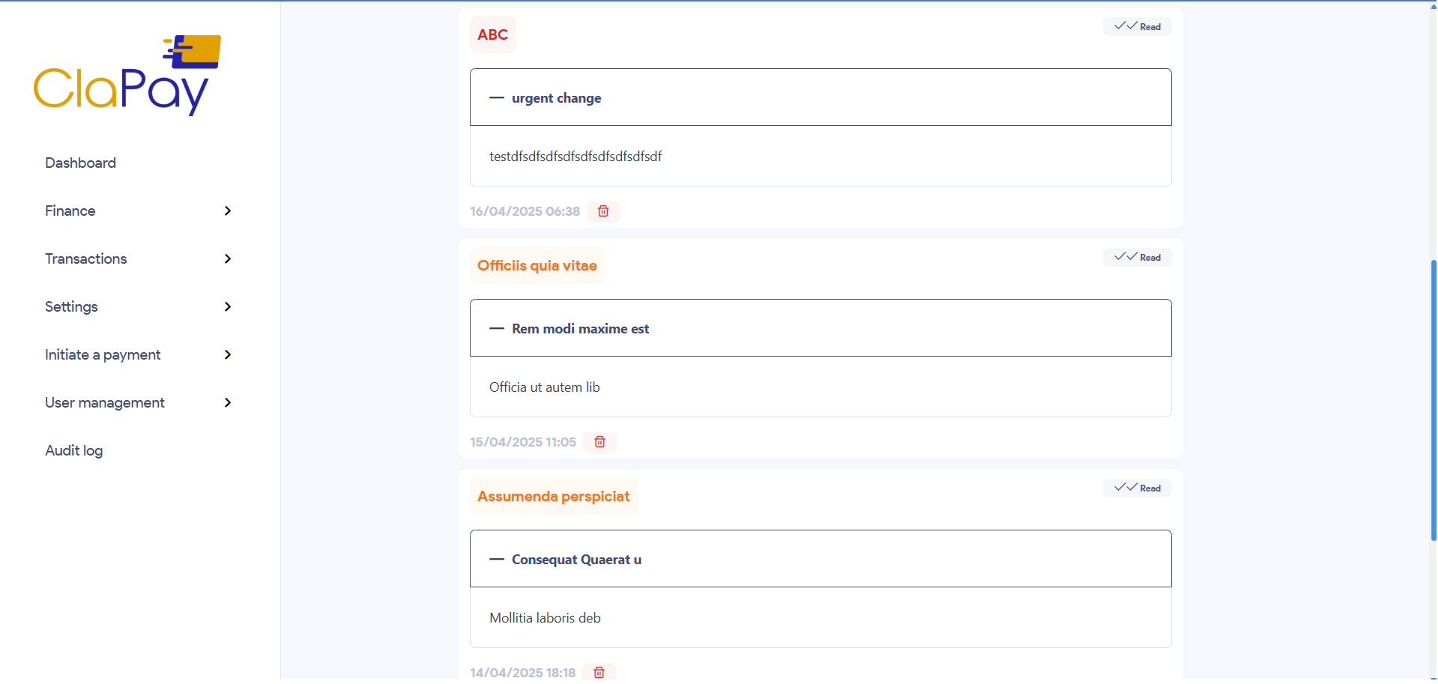Image resolution: width=1438 pixels, height=684 pixels.
Task: Collapse the urgent change section dash icon
Action: (496, 98)
